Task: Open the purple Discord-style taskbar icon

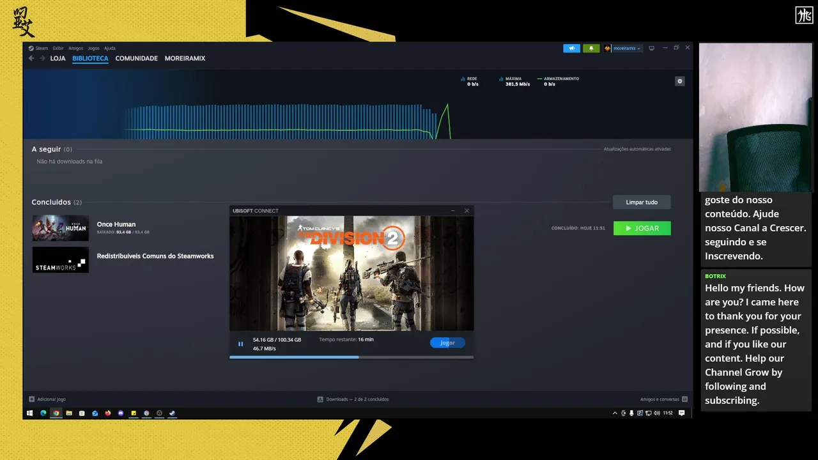Action: point(121,413)
